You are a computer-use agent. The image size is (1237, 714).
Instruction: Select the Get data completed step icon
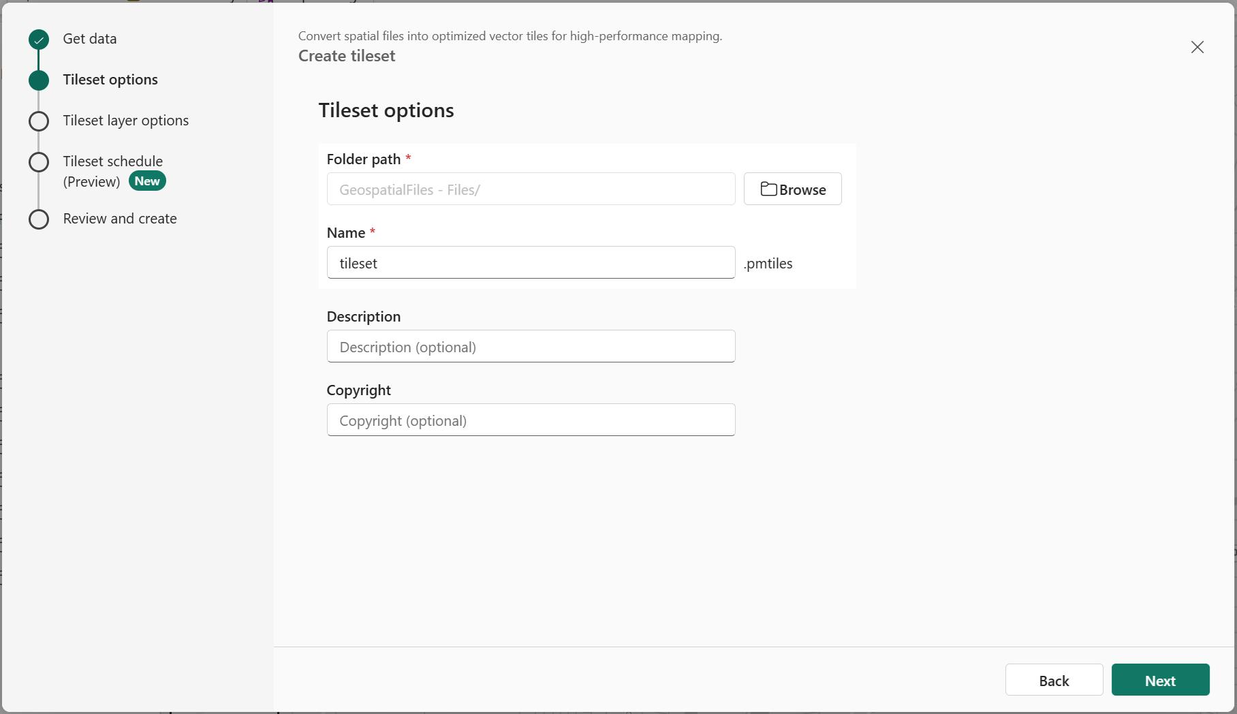click(x=39, y=40)
